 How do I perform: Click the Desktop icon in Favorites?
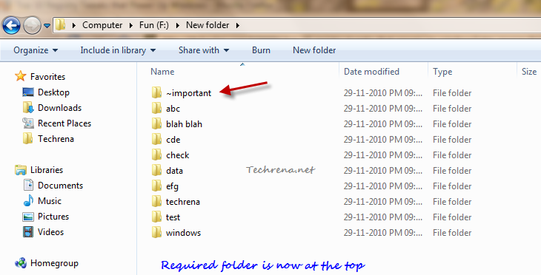point(28,92)
